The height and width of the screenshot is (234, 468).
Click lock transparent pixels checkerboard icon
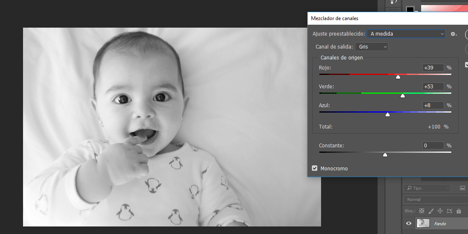(x=422, y=211)
